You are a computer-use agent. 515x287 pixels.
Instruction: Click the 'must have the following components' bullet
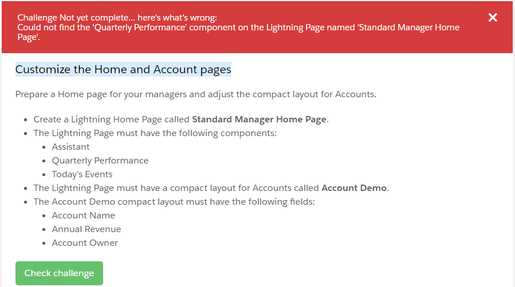(x=155, y=133)
